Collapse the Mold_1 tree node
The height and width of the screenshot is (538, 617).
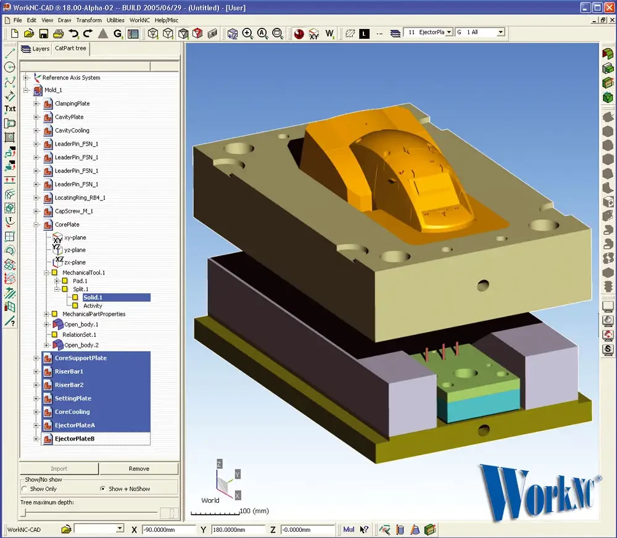point(26,89)
